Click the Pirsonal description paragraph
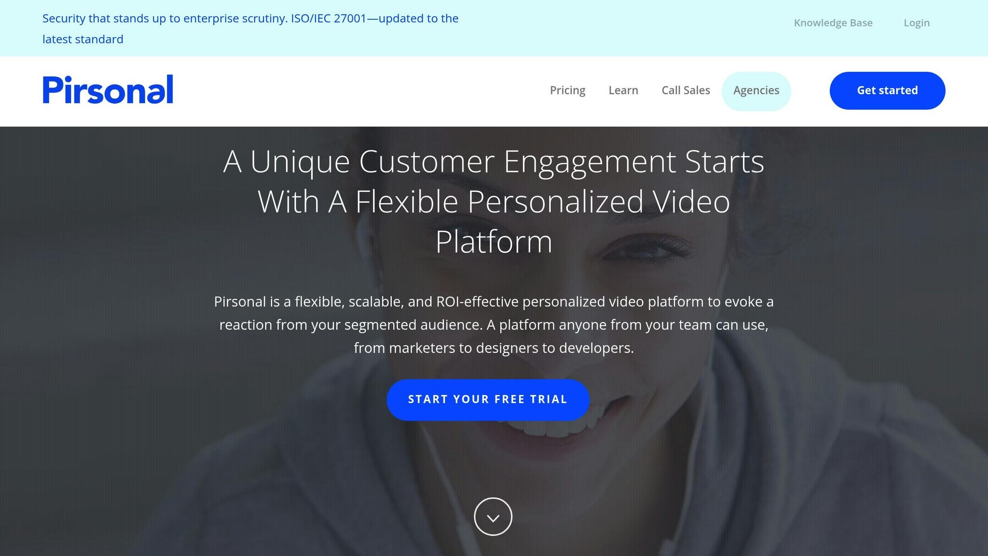 click(494, 324)
